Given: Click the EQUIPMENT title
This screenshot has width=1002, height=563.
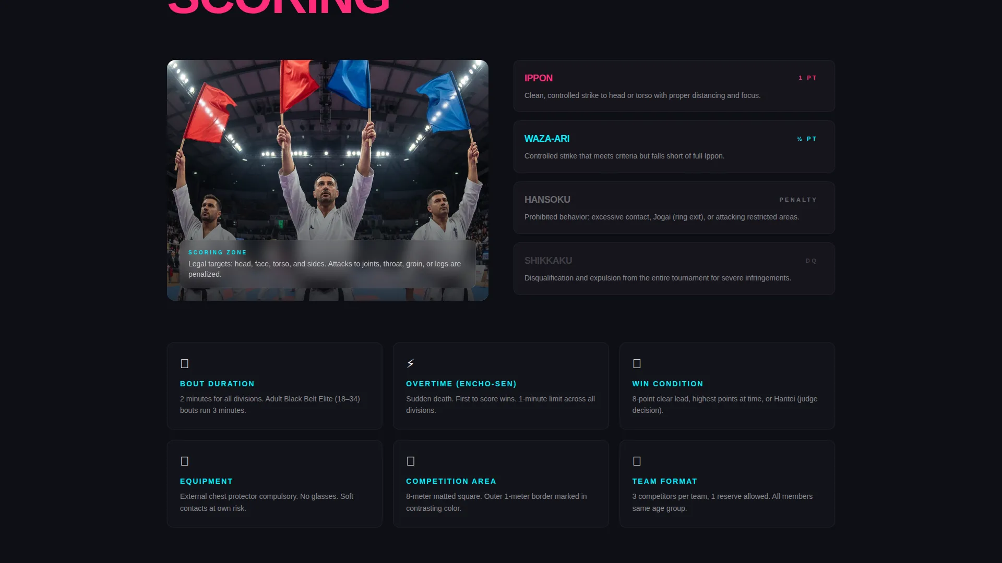Looking at the screenshot, I should (206, 481).
